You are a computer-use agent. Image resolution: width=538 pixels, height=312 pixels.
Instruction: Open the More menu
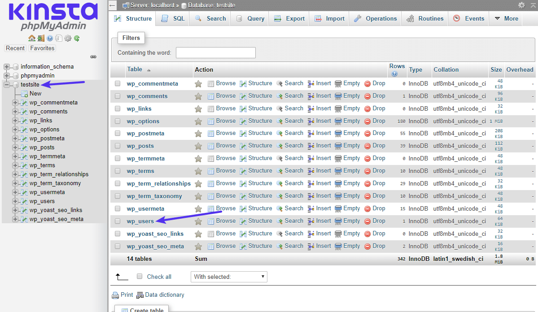[505, 18]
